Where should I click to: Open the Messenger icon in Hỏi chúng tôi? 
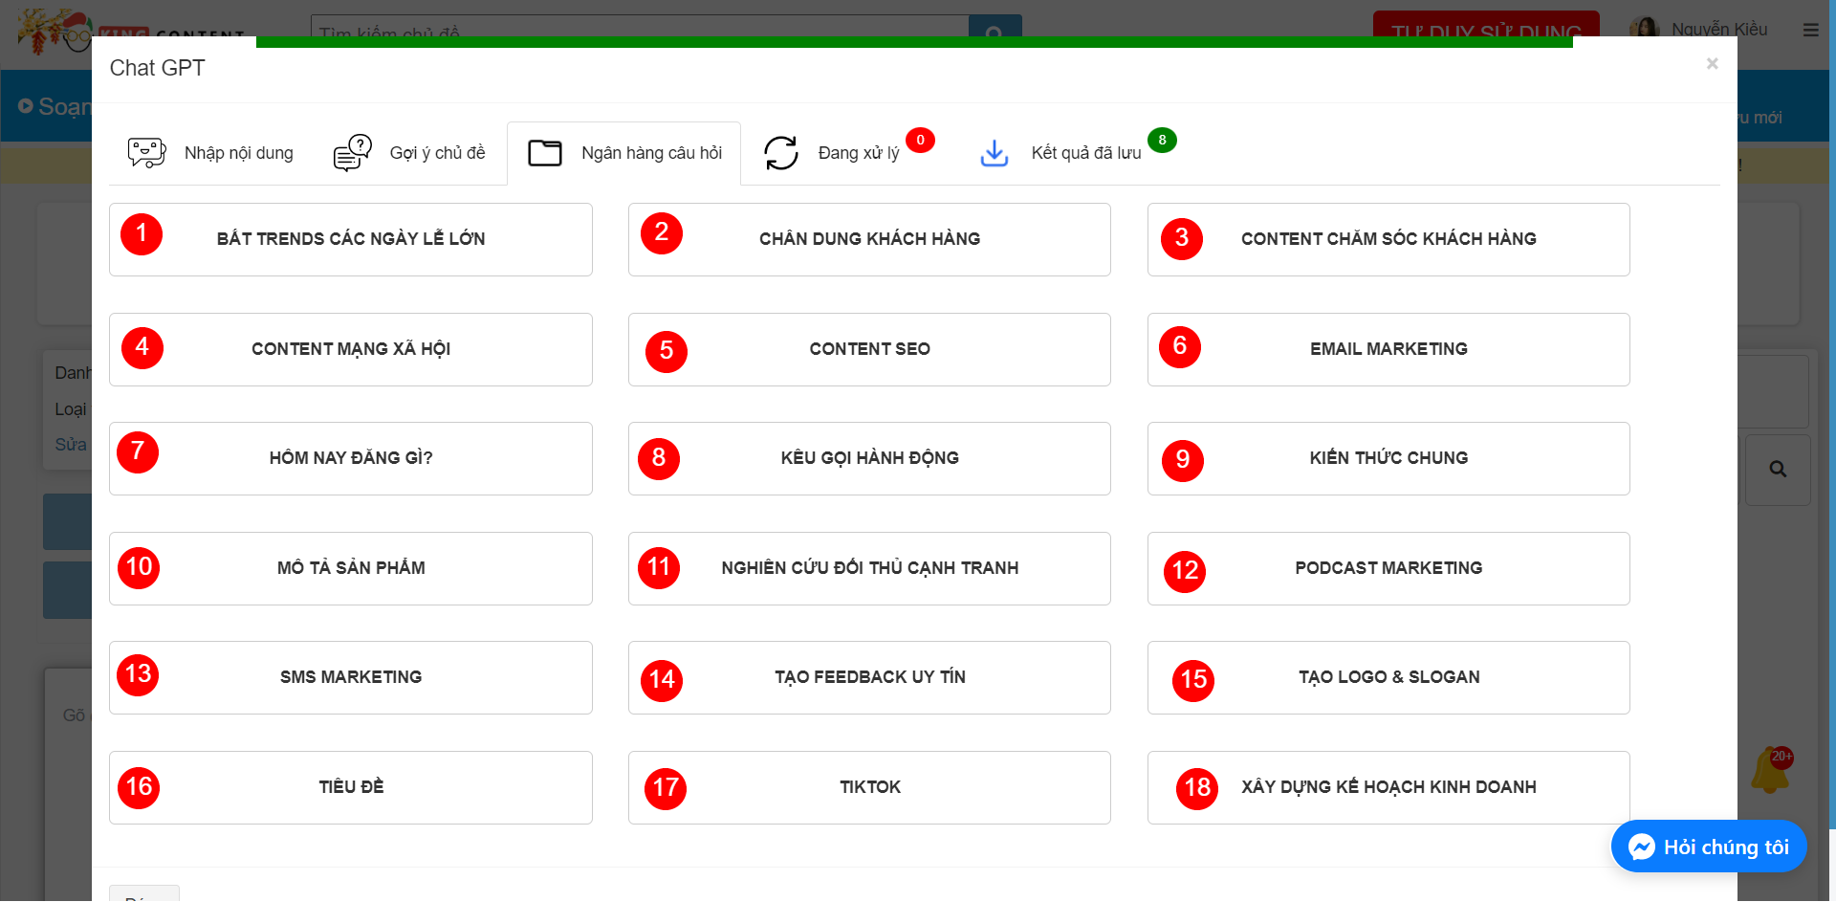(x=1642, y=847)
